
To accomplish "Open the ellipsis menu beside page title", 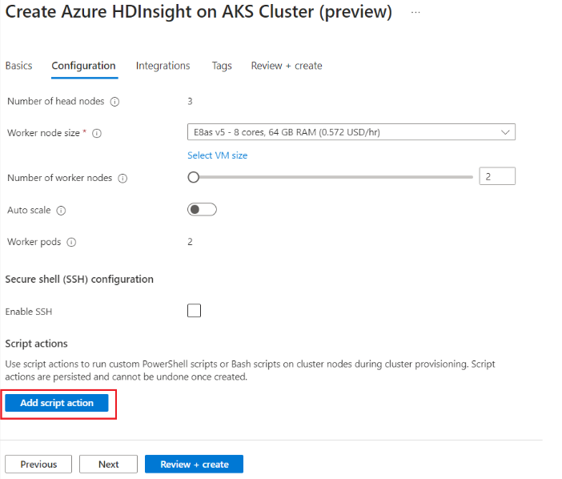I will [x=415, y=13].
